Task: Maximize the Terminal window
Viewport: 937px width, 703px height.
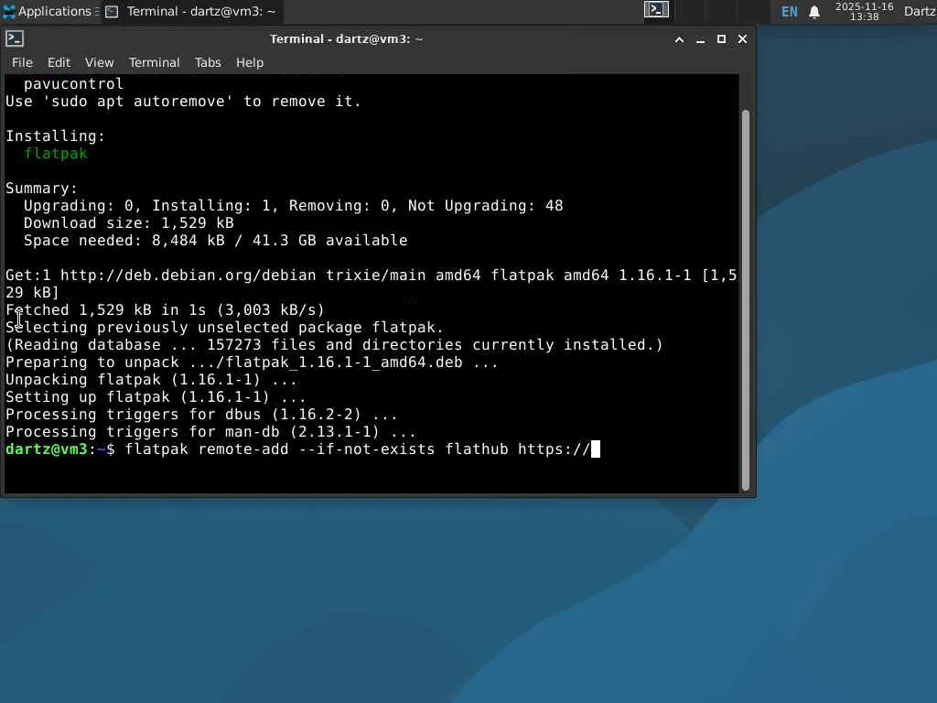Action: [x=721, y=39]
